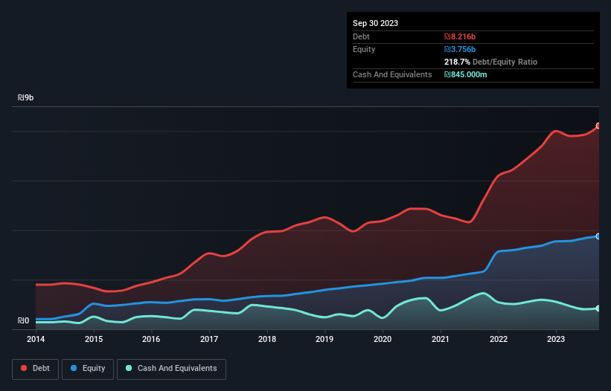Select the 2014 label on the x-axis

36,339
